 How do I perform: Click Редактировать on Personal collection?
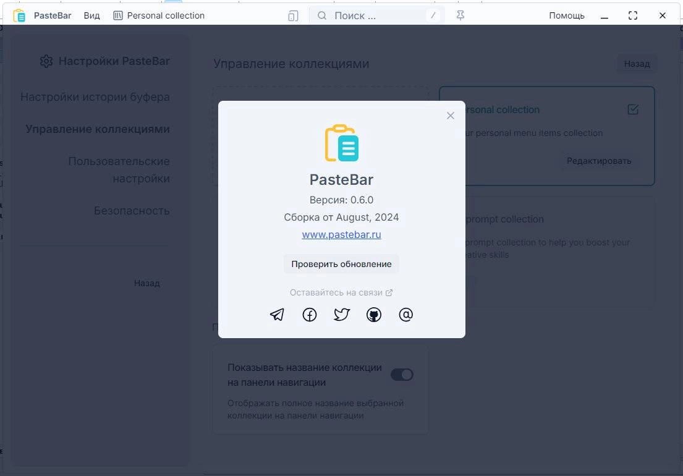[599, 161]
